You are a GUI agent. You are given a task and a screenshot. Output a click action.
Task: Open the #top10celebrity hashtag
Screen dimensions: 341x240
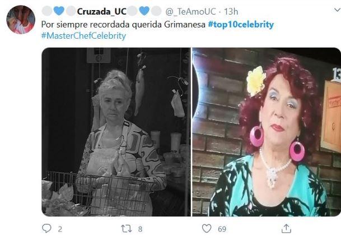click(241, 24)
